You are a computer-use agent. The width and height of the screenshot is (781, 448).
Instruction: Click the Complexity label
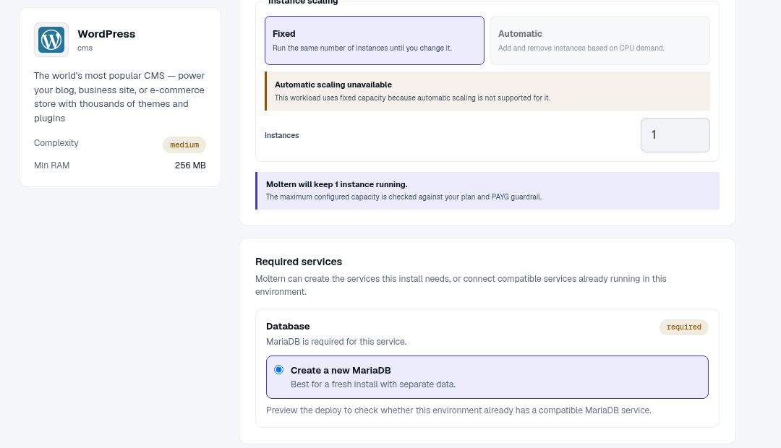(56, 143)
